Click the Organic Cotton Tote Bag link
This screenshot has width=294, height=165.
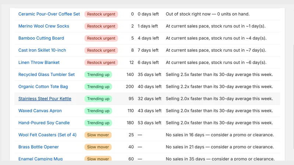[x=43, y=87]
